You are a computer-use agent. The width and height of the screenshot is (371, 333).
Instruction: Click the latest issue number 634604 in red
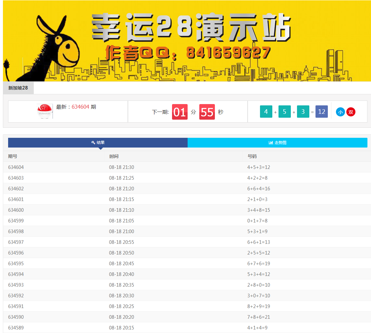coord(80,107)
